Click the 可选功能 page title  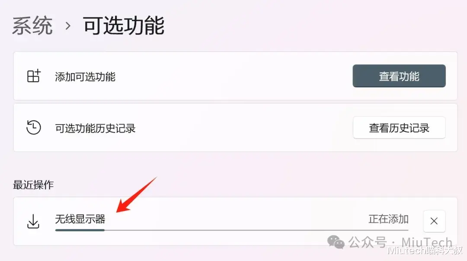click(x=124, y=25)
